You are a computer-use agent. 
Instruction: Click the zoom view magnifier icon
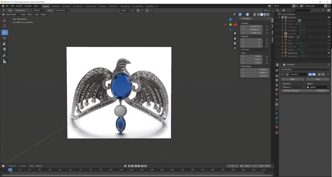[235, 33]
